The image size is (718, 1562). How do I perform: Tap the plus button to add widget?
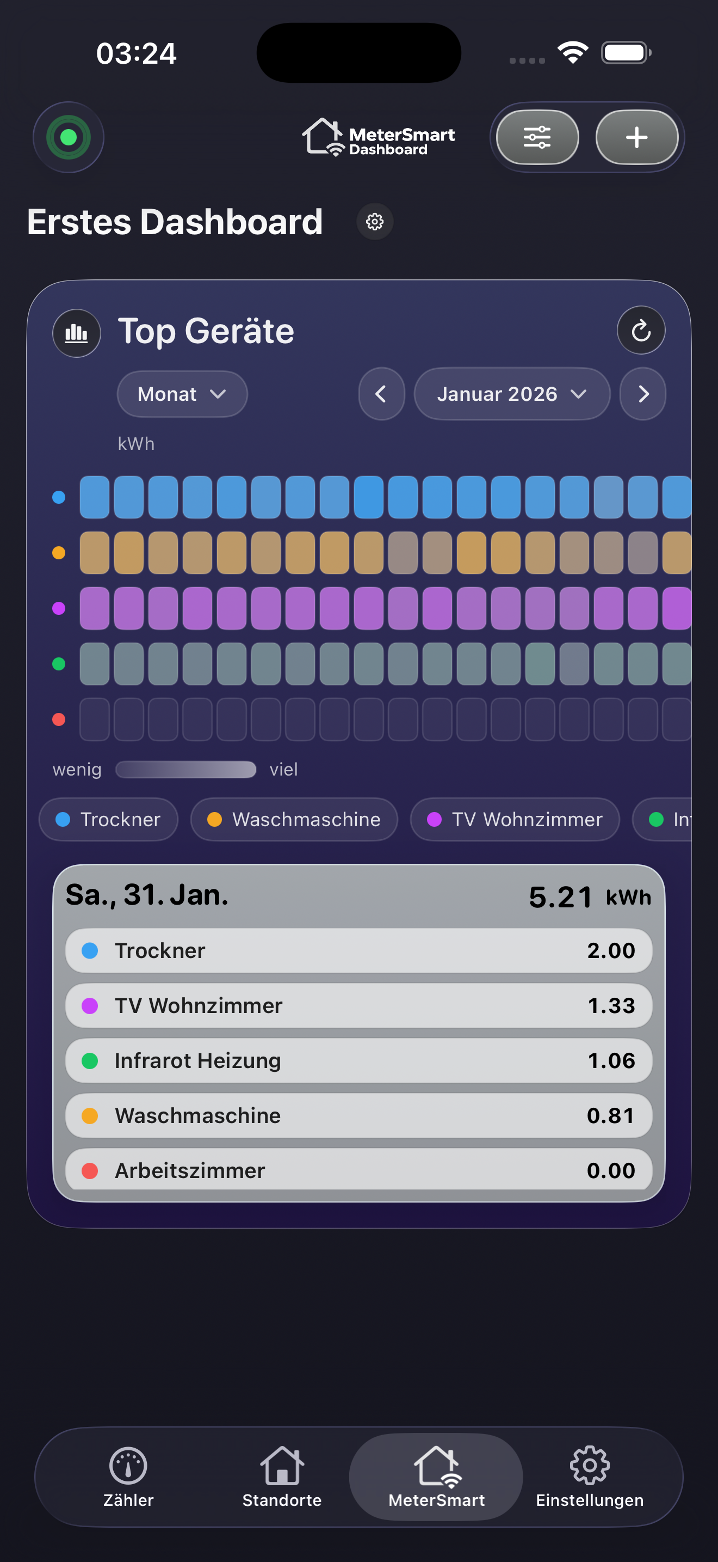tap(636, 137)
